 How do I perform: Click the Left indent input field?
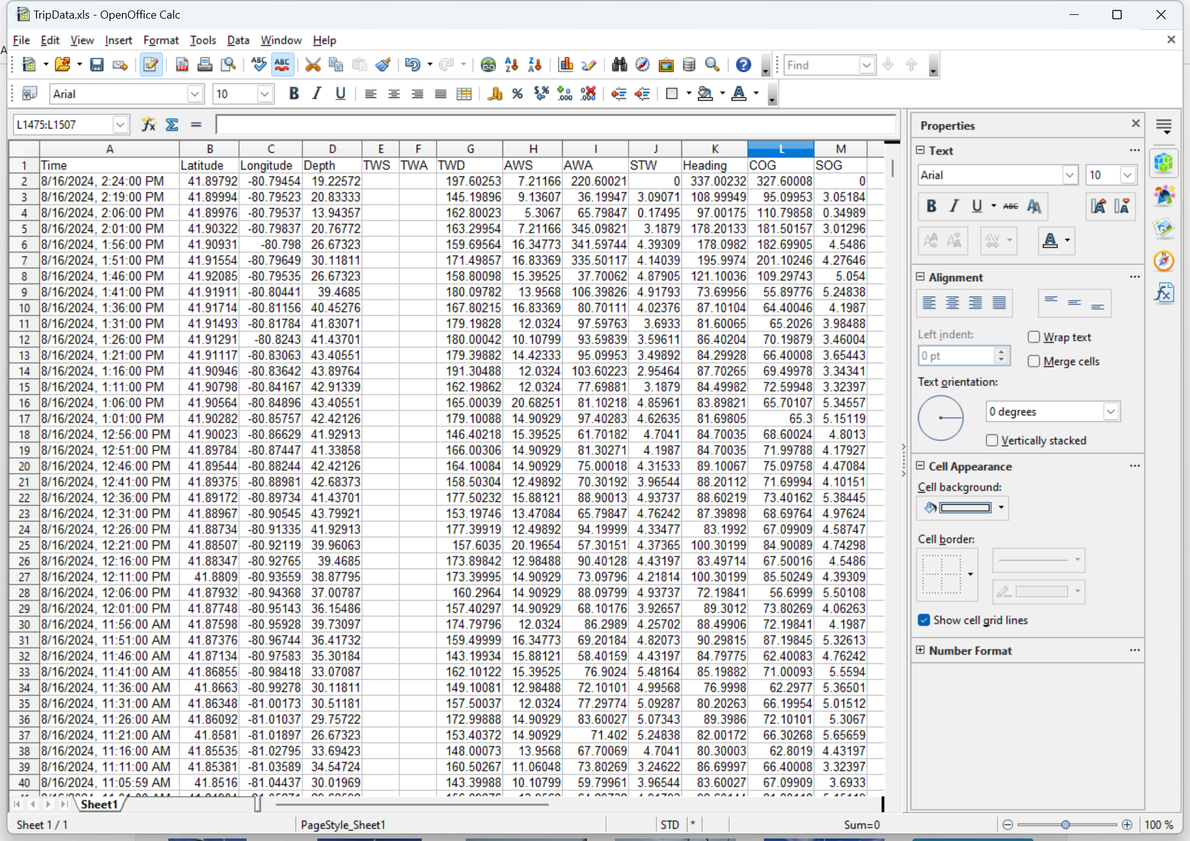pos(957,356)
